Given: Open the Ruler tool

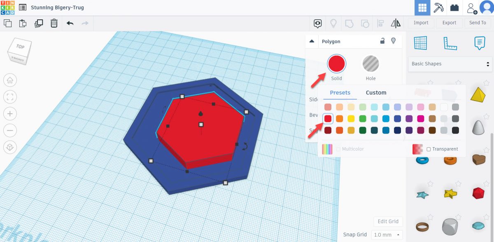Looking at the screenshot, I should 450,43.
